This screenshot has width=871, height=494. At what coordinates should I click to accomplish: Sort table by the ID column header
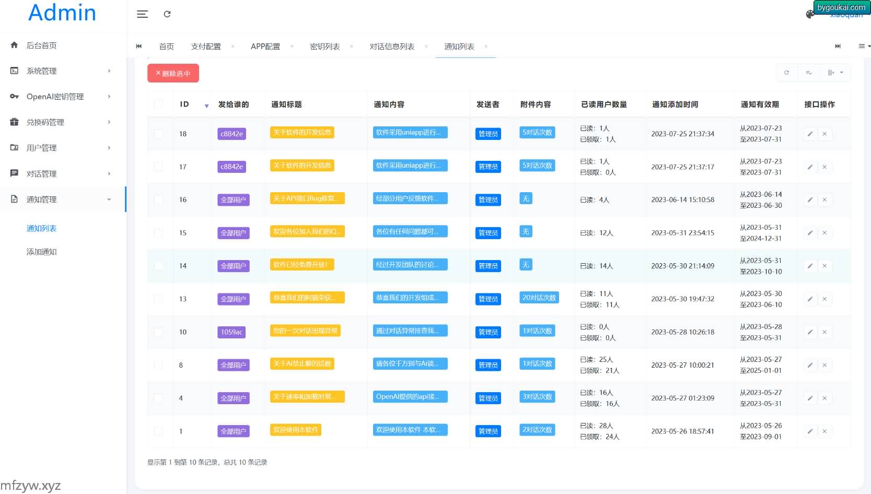coord(184,104)
